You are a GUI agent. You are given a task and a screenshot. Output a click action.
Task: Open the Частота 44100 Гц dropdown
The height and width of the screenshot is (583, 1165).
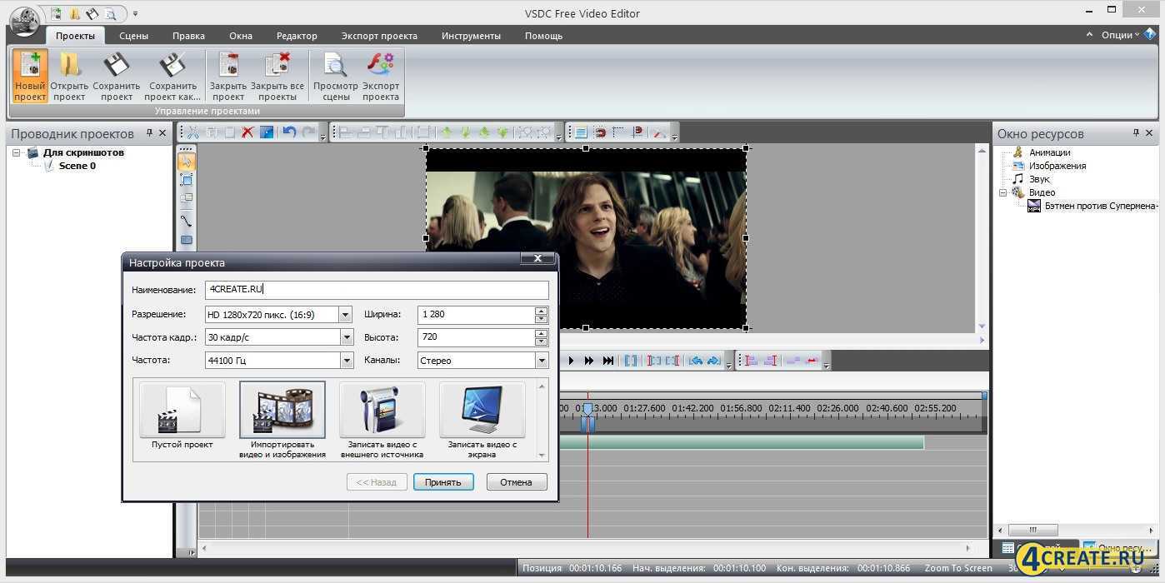pos(346,361)
